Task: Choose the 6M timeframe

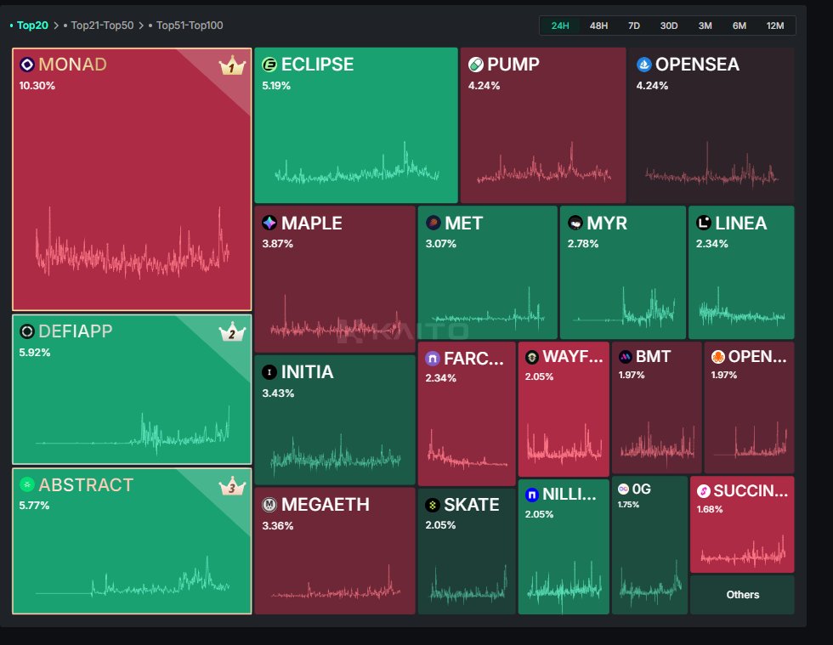Action: coord(739,25)
